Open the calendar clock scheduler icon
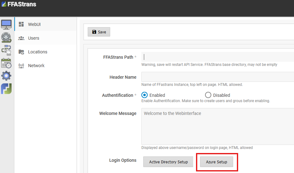Viewport: 294px width, 173px height. (6, 63)
